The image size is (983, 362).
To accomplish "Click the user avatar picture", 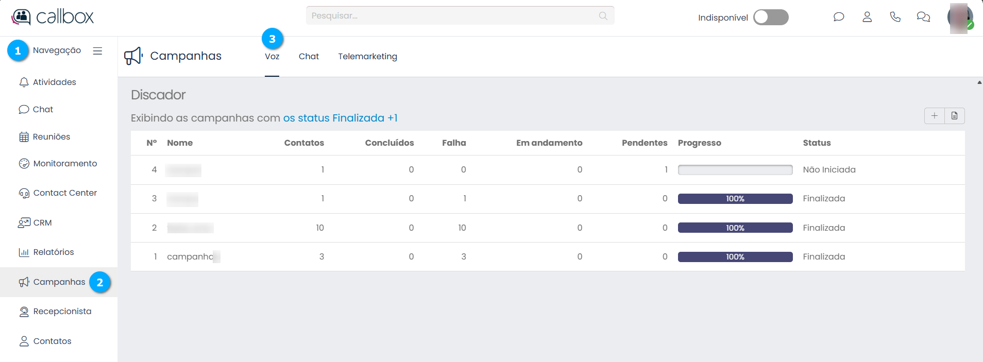I will pyautogui.click(x=959, y=18).
